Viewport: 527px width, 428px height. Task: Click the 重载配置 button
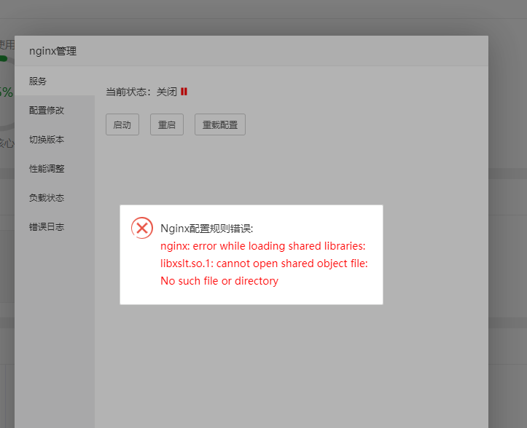pos(220,124)
